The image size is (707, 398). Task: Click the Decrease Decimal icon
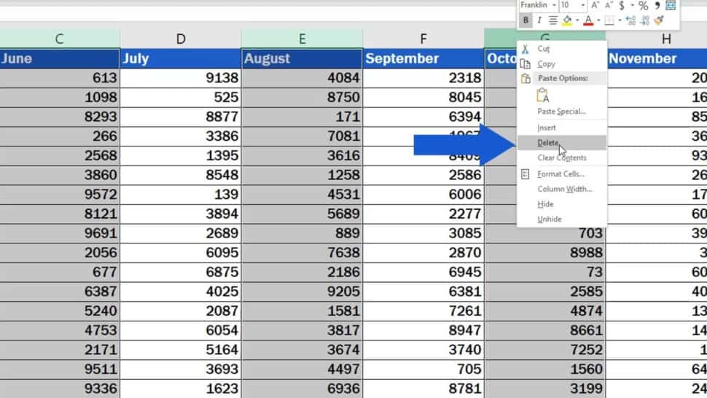(645, 20)
